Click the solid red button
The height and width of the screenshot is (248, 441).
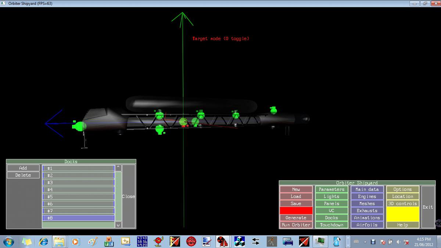296,211
